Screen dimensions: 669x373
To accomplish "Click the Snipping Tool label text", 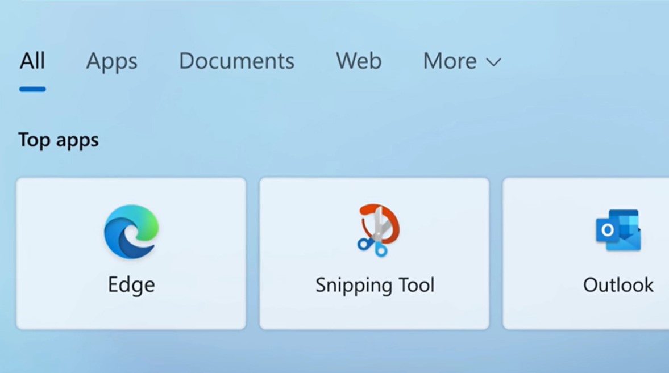I will (375, 285).
